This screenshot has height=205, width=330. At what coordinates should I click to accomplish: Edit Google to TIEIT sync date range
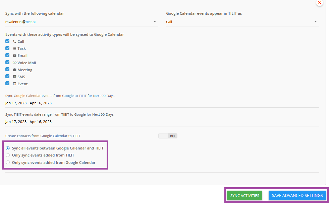pyautogui.click(x=162, y=103)
